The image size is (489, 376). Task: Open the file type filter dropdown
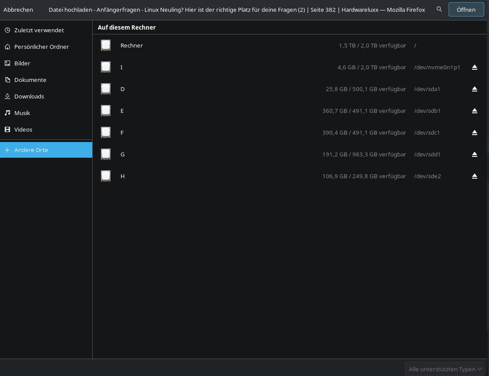(x=445, y=369)
